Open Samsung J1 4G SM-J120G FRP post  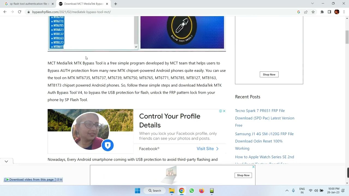264,141
